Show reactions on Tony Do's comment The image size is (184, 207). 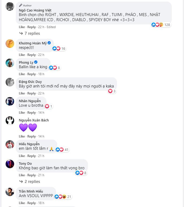[81, 173]
